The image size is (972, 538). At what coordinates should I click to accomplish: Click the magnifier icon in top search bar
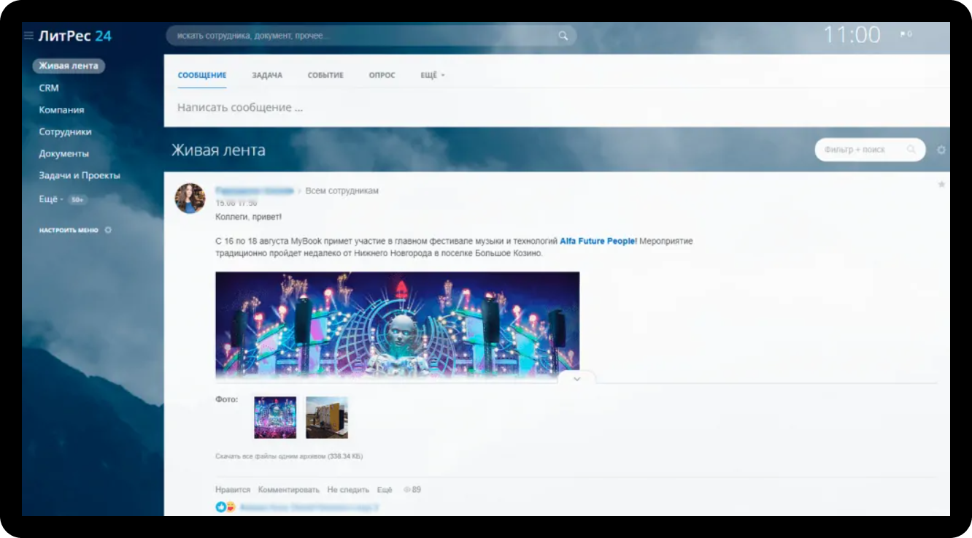pos(563,36)
